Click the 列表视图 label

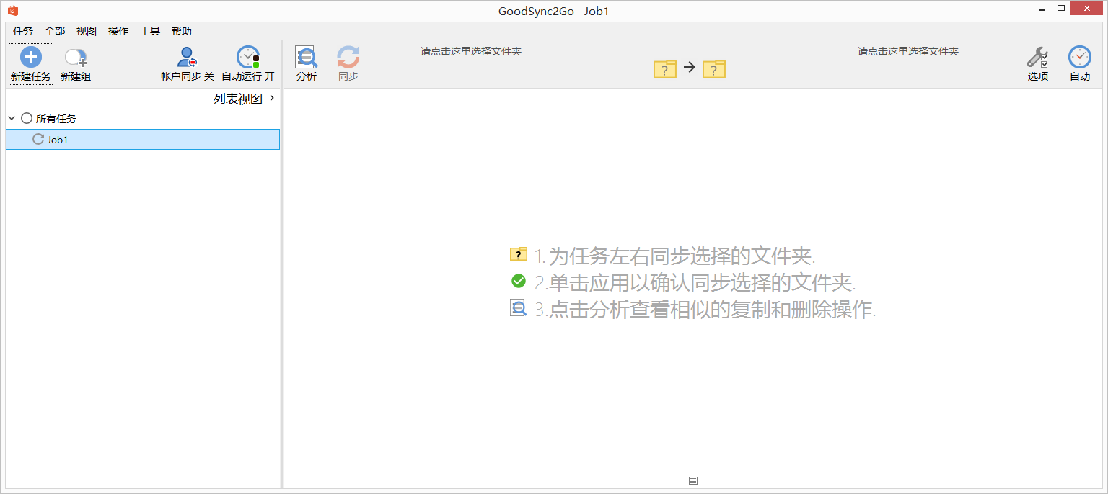[238, 99]
